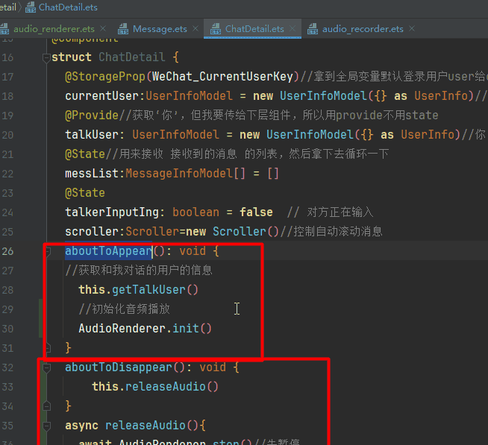This screenshot has width=488, height=445.
Task: Click fold end marker on line 31
Action: (x=47, y=348)
